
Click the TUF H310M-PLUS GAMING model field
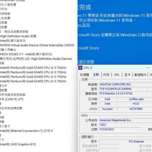pyautogui.click(x=123, y=89)
